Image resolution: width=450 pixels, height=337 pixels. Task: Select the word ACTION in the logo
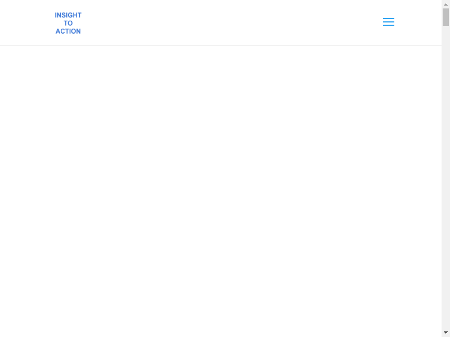click(x=68, y=31)
